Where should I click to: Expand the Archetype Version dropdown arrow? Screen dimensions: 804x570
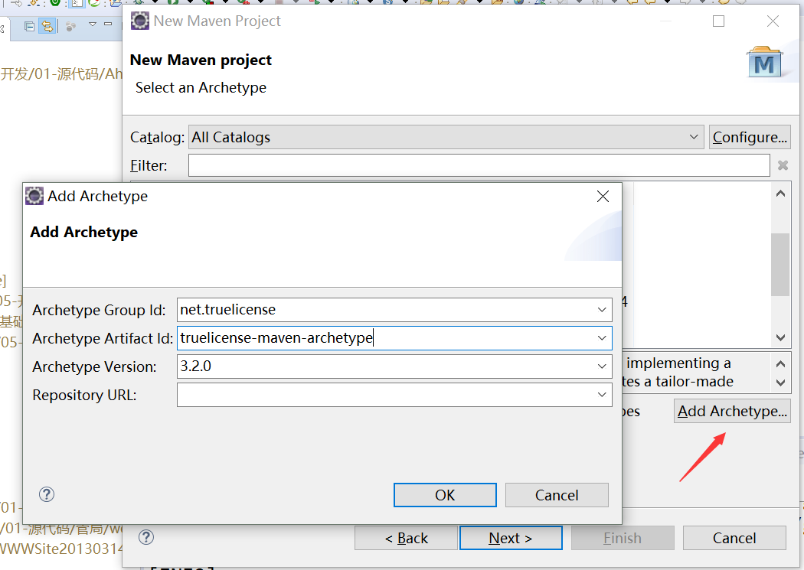pyautogui.click(x=602, y=366)
